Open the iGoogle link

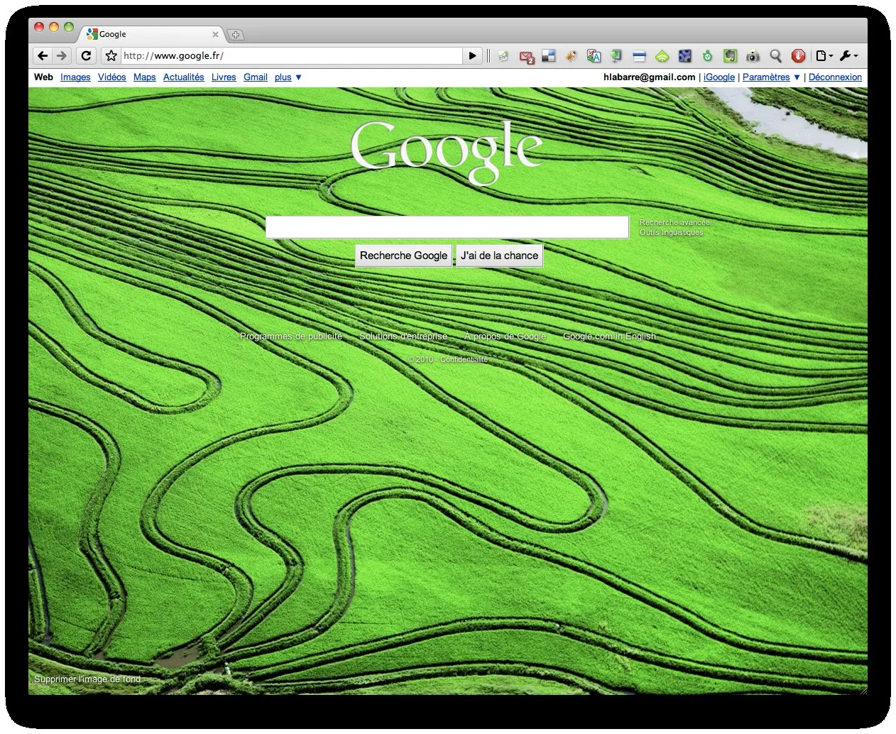[719, 77]
